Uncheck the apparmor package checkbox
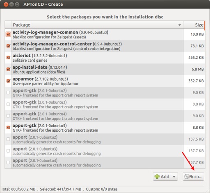The height and width of the screenshot is (193, 210). coord(8,81)
